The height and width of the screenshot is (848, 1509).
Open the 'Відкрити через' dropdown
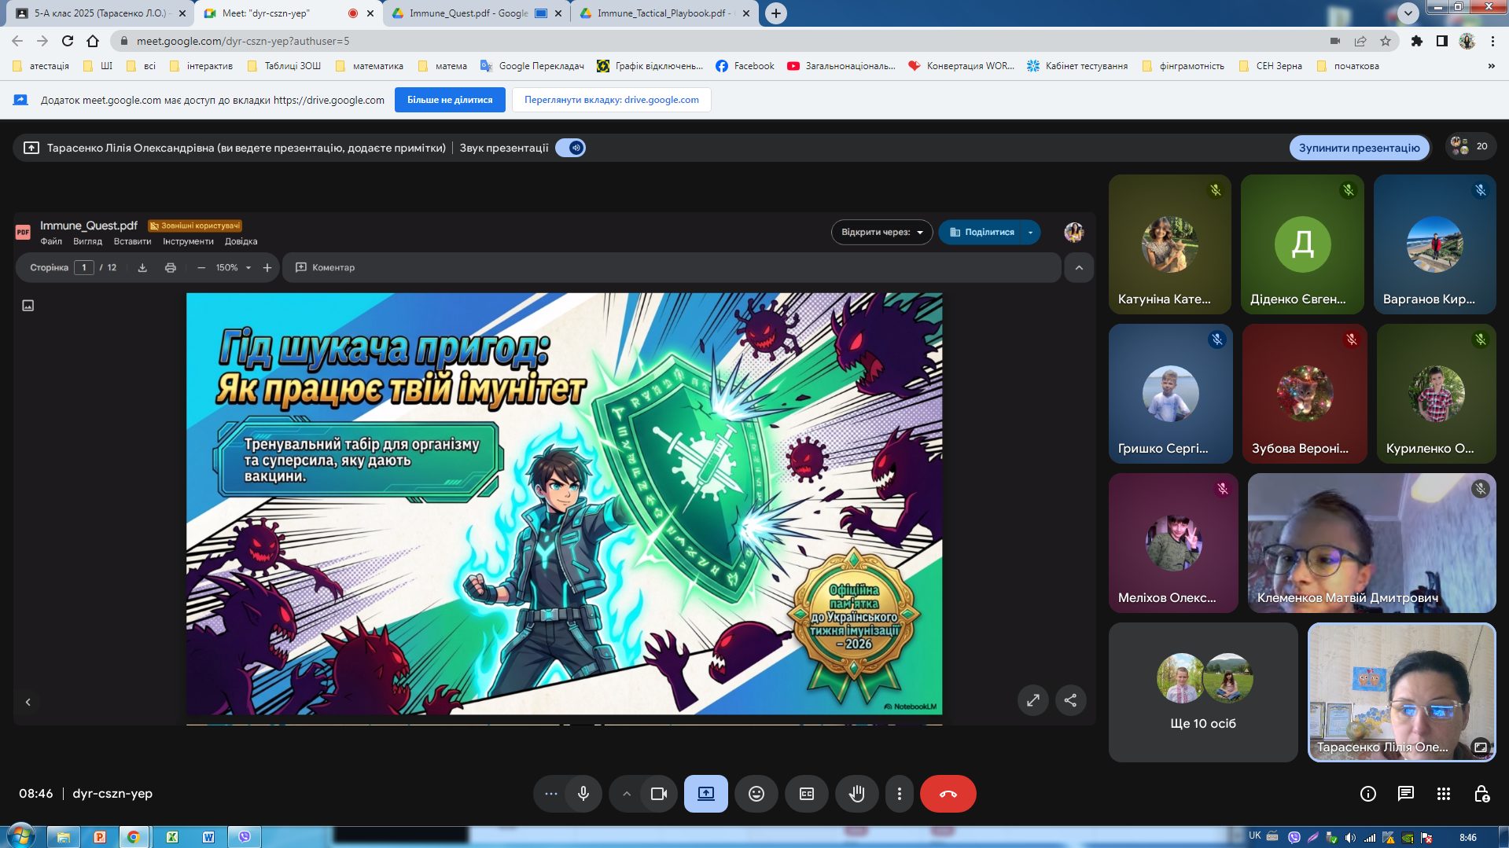(881, 233)
